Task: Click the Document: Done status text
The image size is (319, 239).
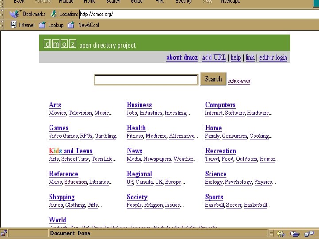Action: tap(70, 233)
